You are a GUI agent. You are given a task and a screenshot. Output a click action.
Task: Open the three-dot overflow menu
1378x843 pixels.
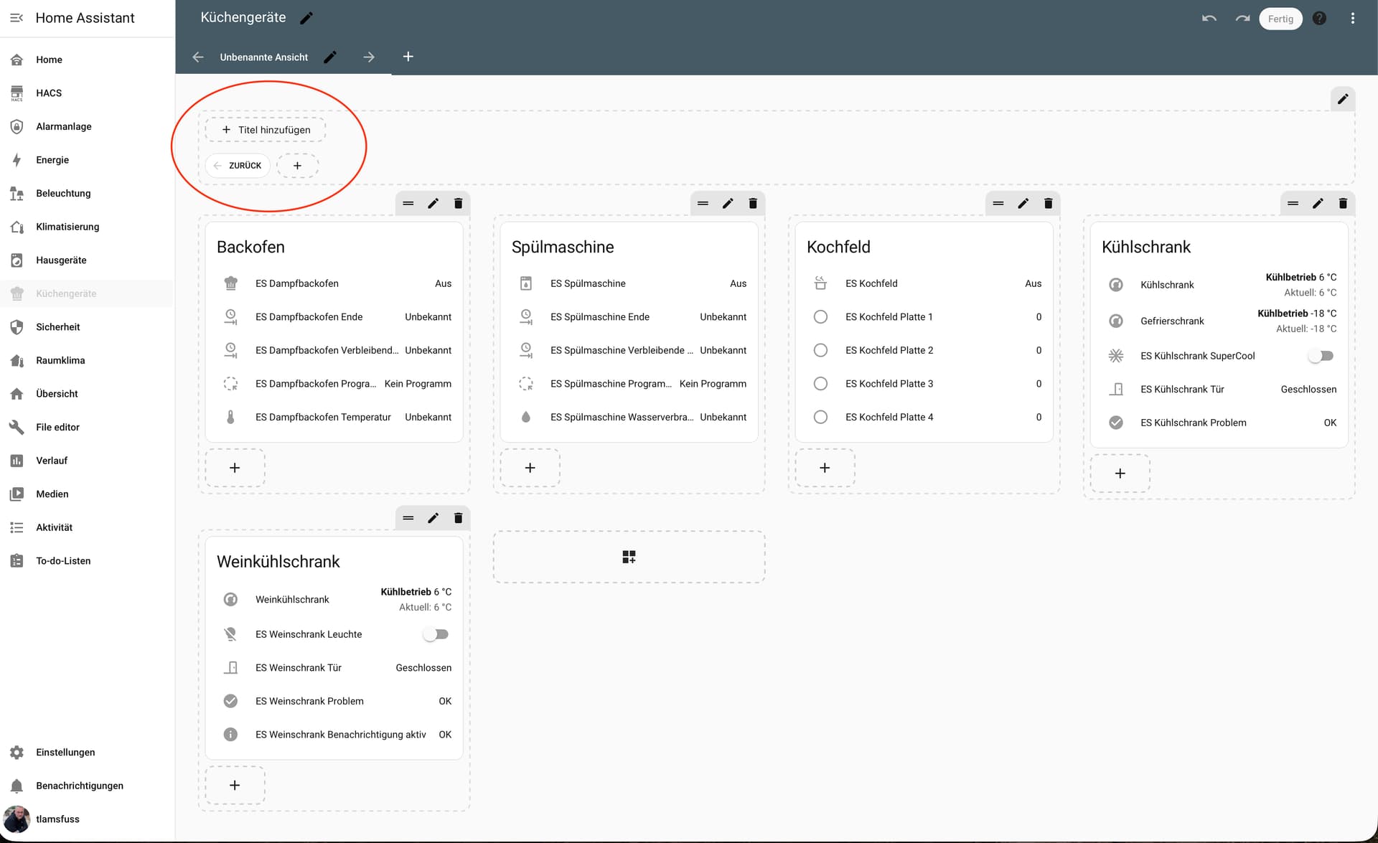point(1352,19)
